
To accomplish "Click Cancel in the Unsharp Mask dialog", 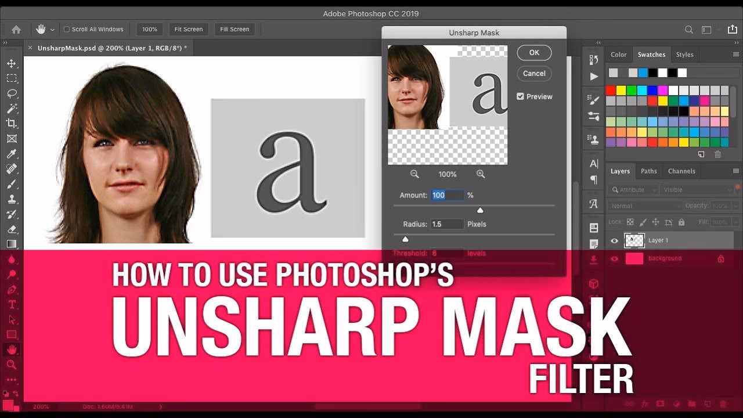I will pos(533,73).
